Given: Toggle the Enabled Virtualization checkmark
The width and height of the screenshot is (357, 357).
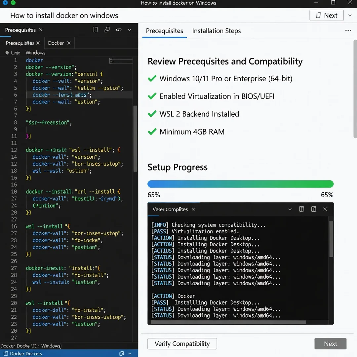Looking at the screenshot, I should tap(152, 96).
